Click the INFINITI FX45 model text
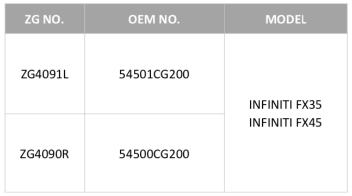Screen dimensions: 352x196 (285, 123)
